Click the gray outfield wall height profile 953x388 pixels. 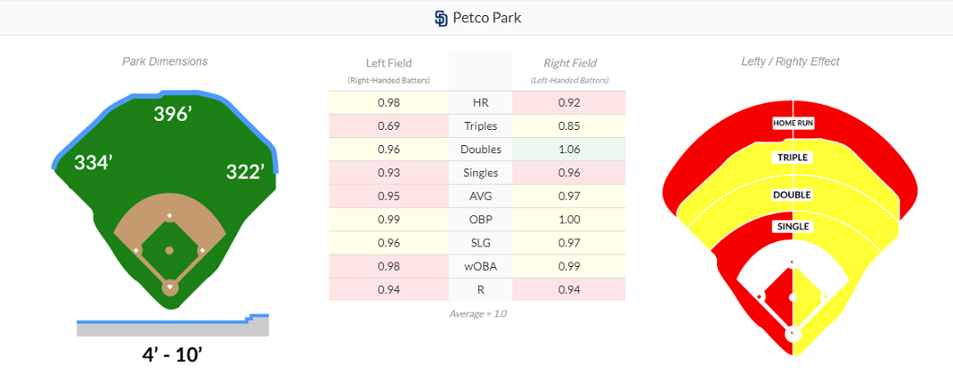point(172,328)
